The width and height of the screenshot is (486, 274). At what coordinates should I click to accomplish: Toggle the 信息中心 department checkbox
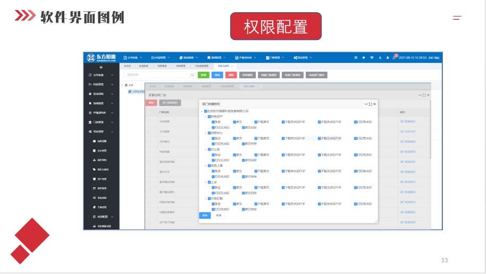210,133
